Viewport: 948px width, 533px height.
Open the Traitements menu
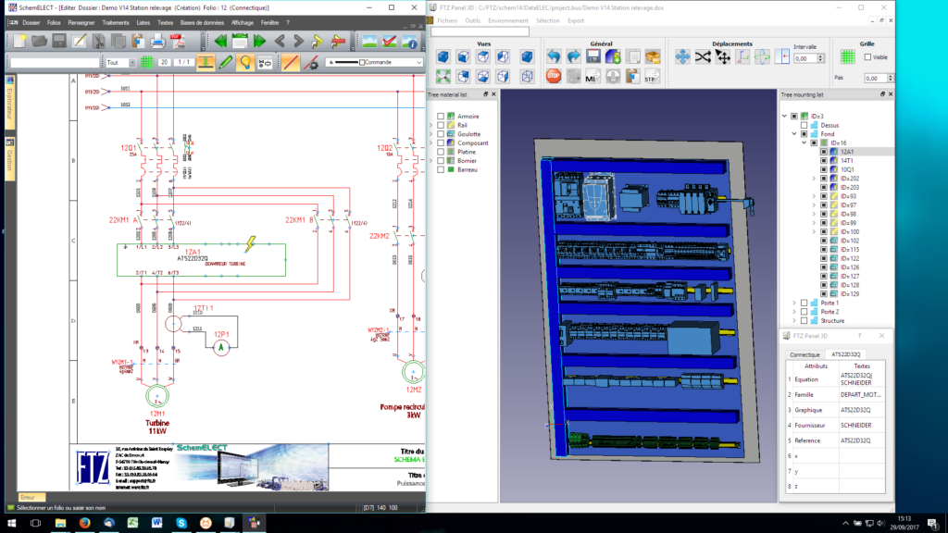click(116, 23)
